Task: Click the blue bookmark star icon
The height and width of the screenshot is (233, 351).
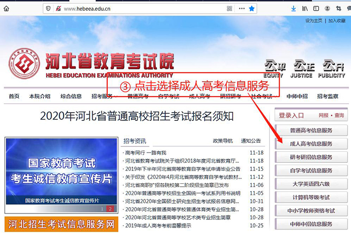Action: click(x=252, y=9)
